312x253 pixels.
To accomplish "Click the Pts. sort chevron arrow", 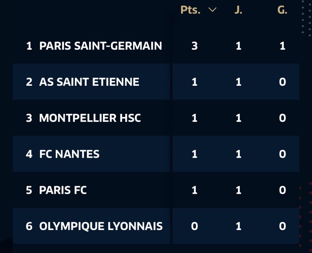I will point(212,10).
